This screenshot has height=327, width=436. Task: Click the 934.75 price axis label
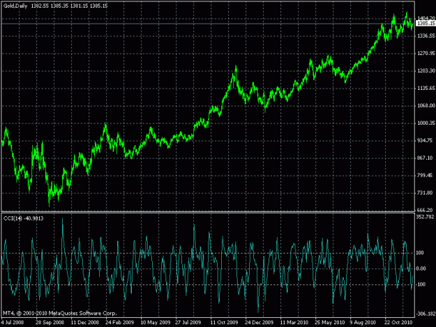pos(425,141)
